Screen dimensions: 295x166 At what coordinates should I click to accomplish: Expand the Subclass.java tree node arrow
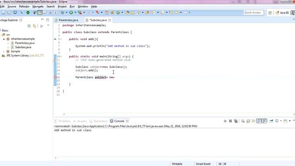pyautogui.click(x=8, y=47)
